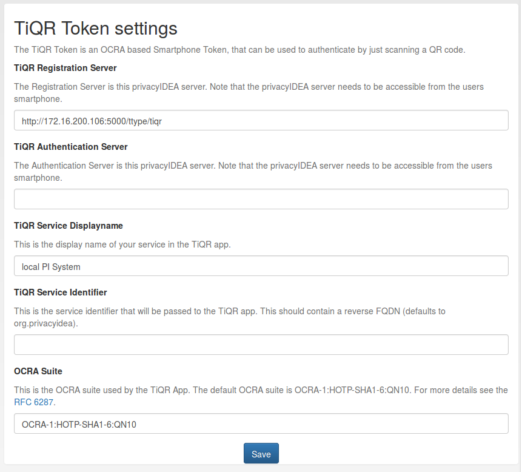Click the 'TiQR Service Displayname' label
This screenshot has height=472, width=522.
click(69, 226)
